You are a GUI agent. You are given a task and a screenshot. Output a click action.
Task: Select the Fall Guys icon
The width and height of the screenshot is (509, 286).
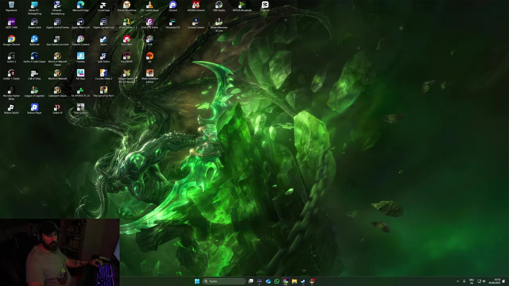[x=81, y=75]
